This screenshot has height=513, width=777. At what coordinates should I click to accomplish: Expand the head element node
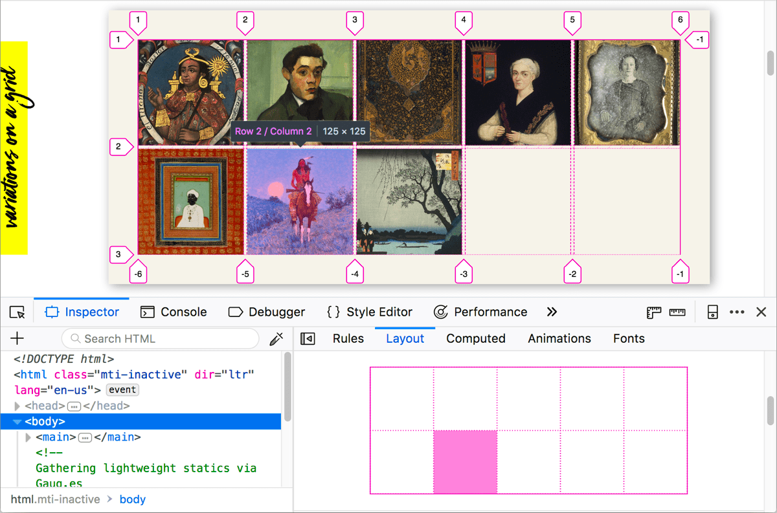pos(16,406)
